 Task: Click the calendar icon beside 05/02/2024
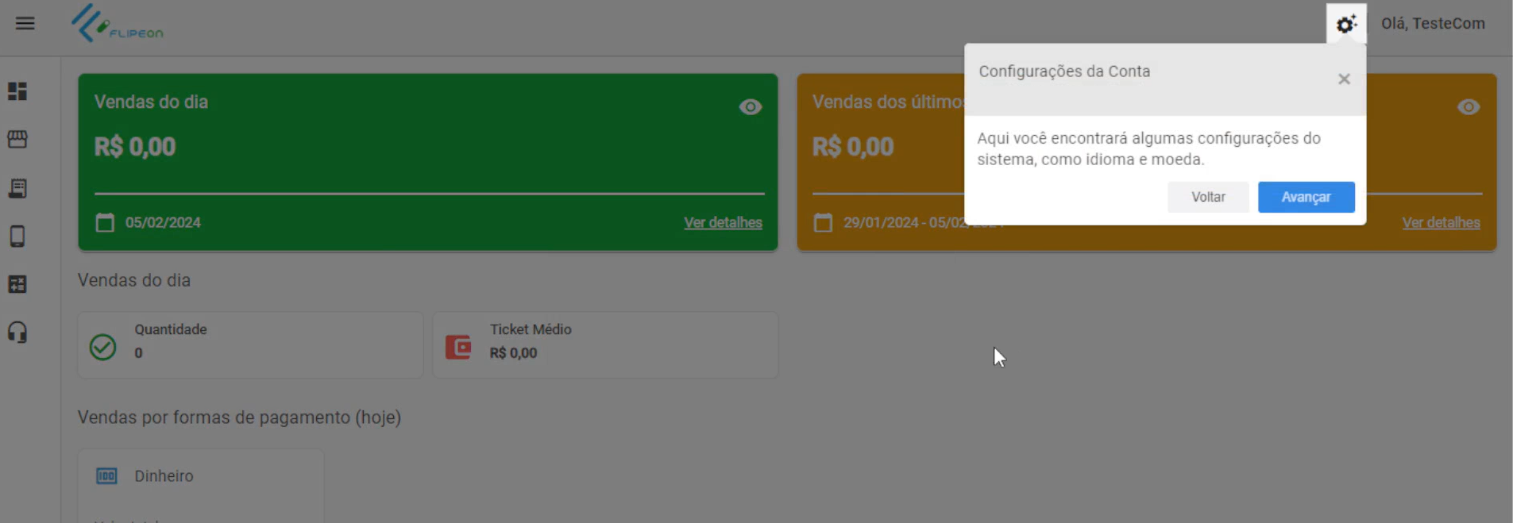[x=105, y=222]
